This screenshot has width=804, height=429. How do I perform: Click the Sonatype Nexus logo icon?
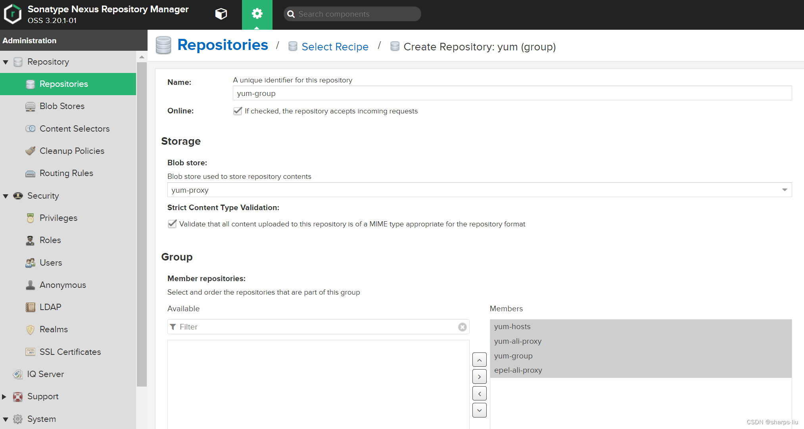click(13, 14)
